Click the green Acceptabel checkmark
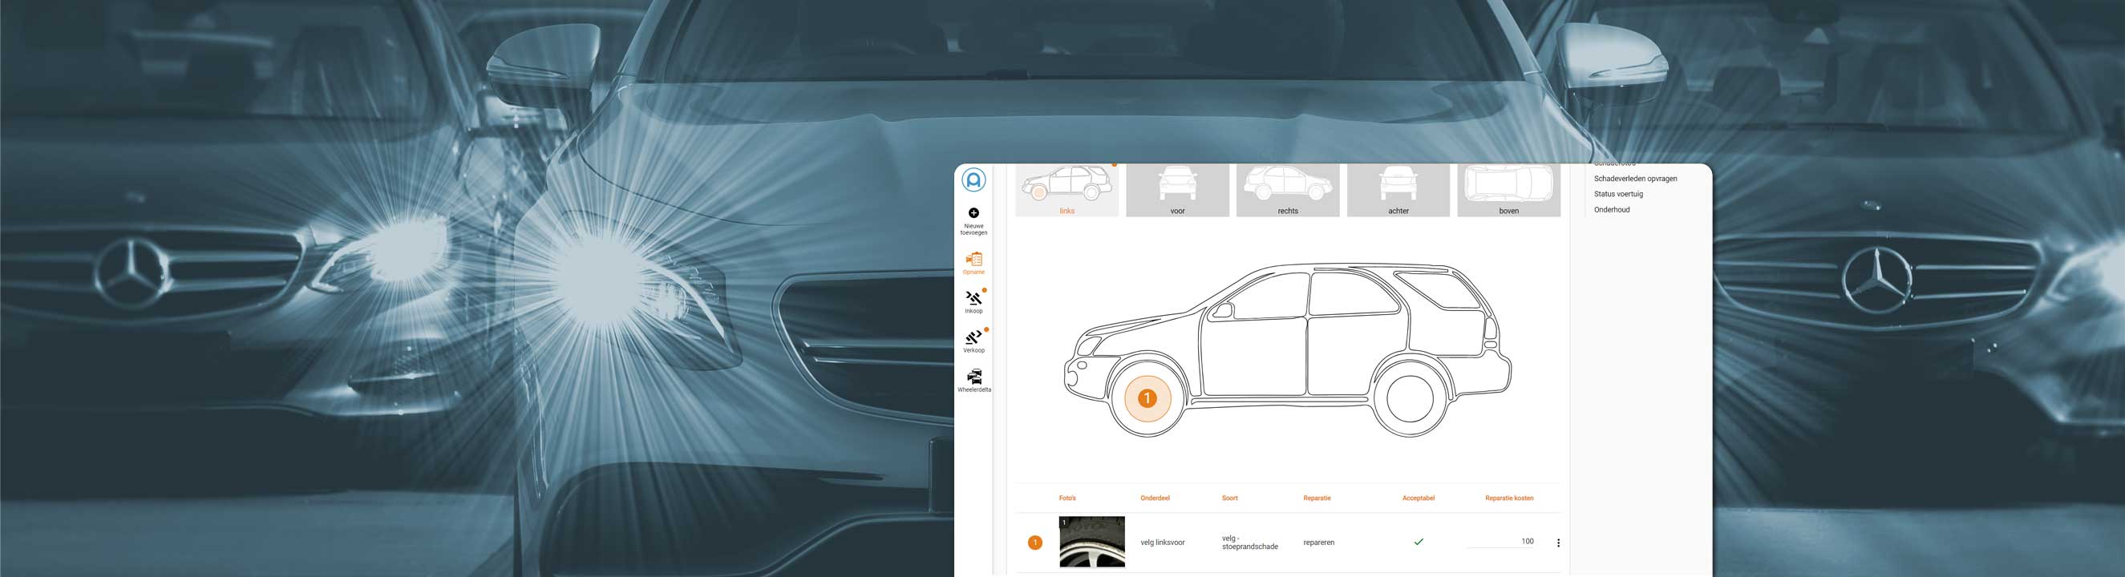 pyautogui.click(x=1418, y=542)
